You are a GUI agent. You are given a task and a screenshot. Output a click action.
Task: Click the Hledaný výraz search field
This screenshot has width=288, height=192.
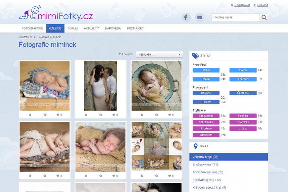pyautogui.click(x=235, y=18)
